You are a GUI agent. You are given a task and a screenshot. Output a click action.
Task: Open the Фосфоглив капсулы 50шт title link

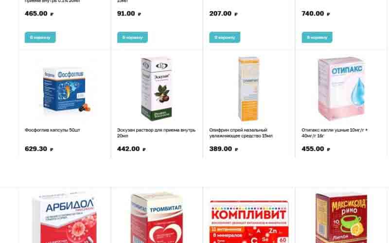point(53,130)
